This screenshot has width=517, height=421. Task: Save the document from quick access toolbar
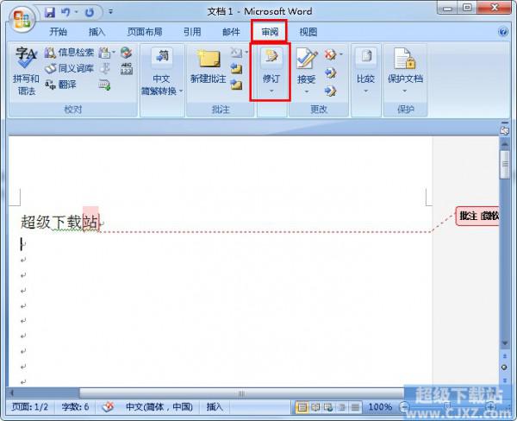click(x=50, y=13)
